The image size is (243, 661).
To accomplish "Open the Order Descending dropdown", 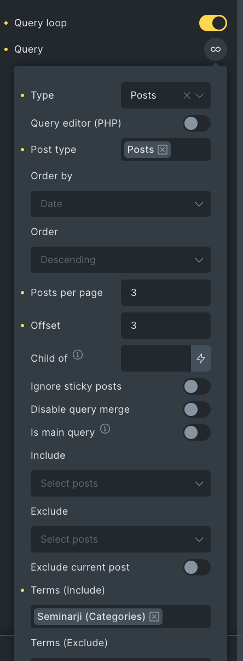I will [120, 260].
